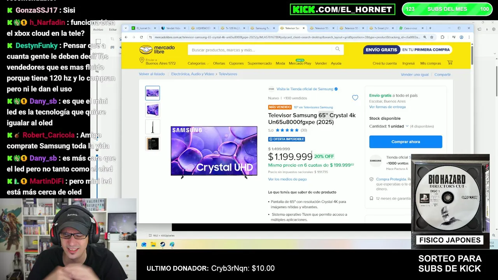
Task: Visit the Tienda oficial de Samsung link
Action: click(x=305, y=89)
